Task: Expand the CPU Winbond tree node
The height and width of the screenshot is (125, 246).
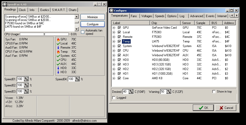Action: coord(114,51)
